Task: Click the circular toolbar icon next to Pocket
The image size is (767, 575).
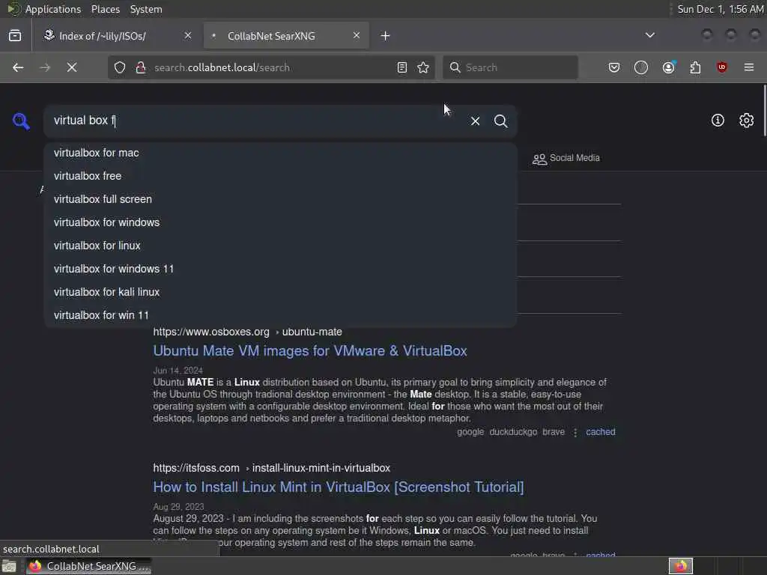Action: point(641,67)
